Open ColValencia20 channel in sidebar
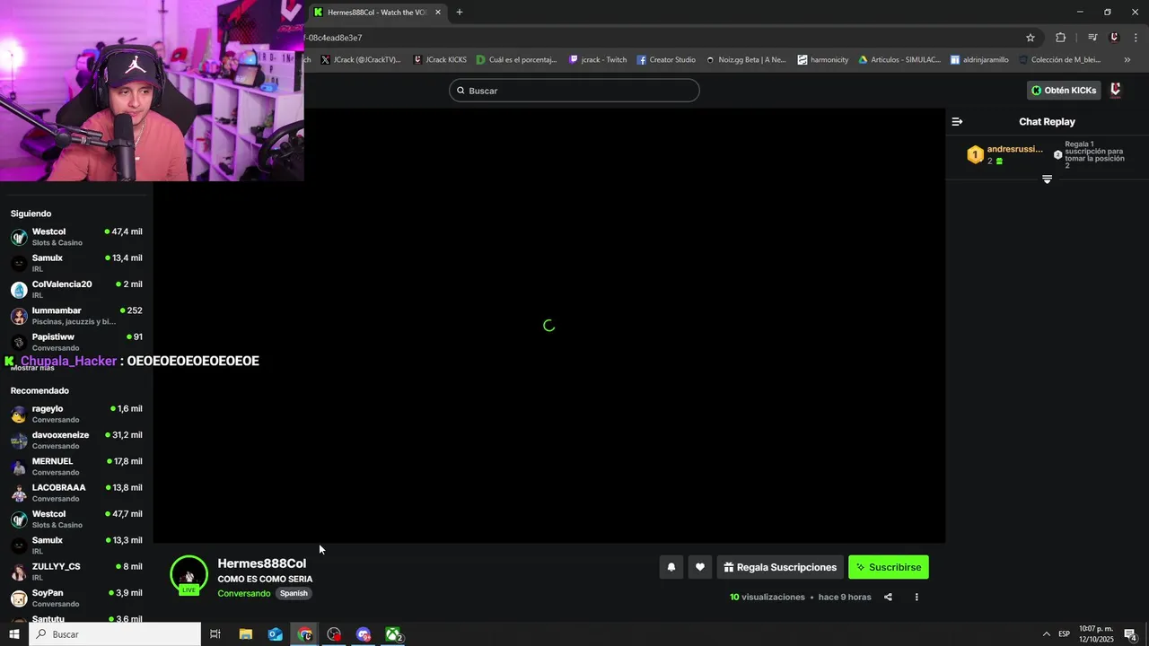This screenshot has height=646, width=1149. pos(76,289)
